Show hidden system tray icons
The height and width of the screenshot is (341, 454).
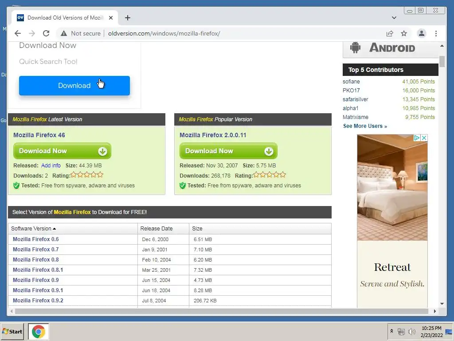[391, 331]
